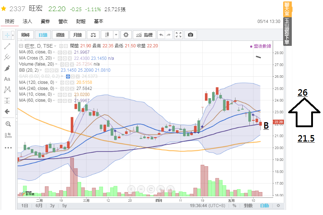Toggle the 自動 auto scale
This screenshot has height=215, width=323.
tap(265, 206)
